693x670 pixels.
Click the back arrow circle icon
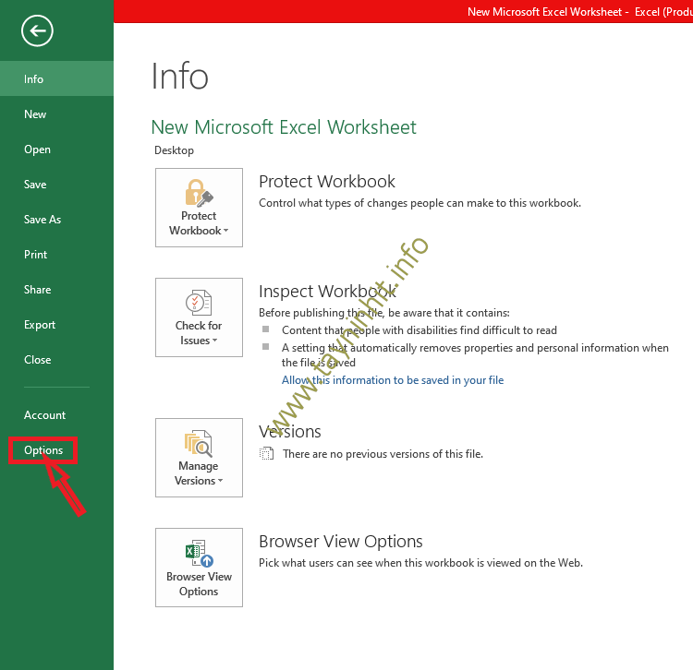[x=38, y=31]
